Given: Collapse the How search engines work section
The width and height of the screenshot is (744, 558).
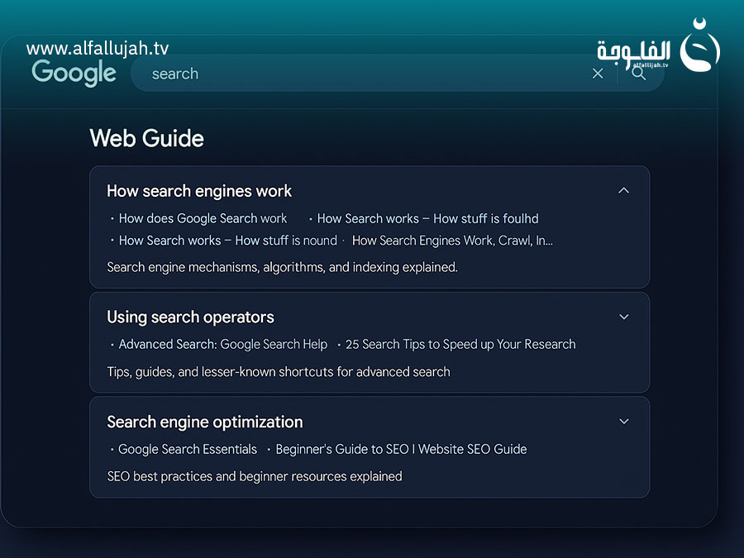Looking at the screenshot, I should 624,191.
